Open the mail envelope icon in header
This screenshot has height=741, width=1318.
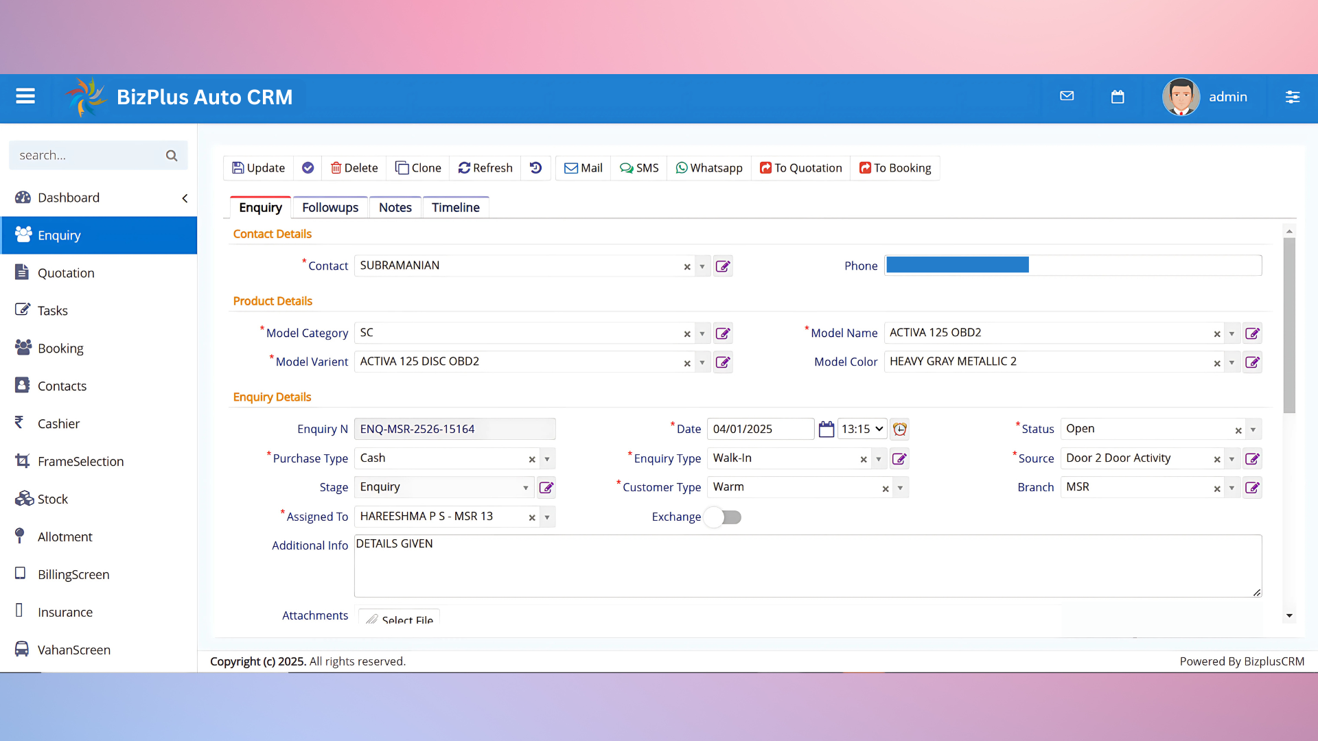(1067, 96)
